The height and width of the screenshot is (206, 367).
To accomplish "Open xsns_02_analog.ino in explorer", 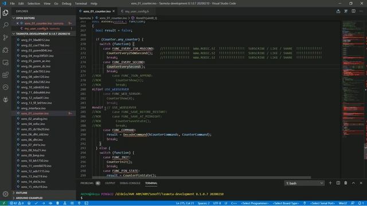I will (34, 118).
